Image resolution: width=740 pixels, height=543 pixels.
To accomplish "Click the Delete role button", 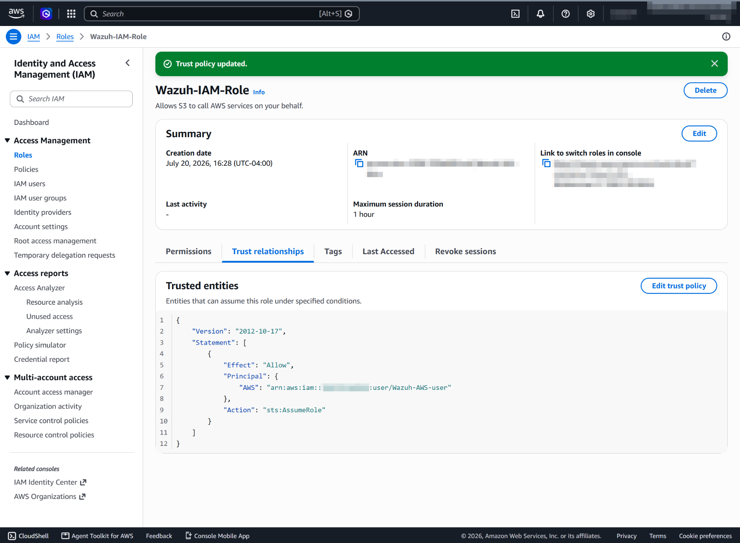I will tap(705, 90).
